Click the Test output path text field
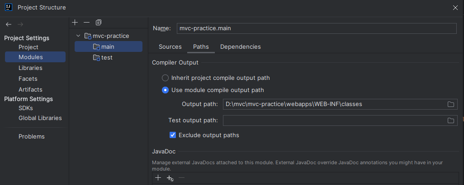 point(334,120)
